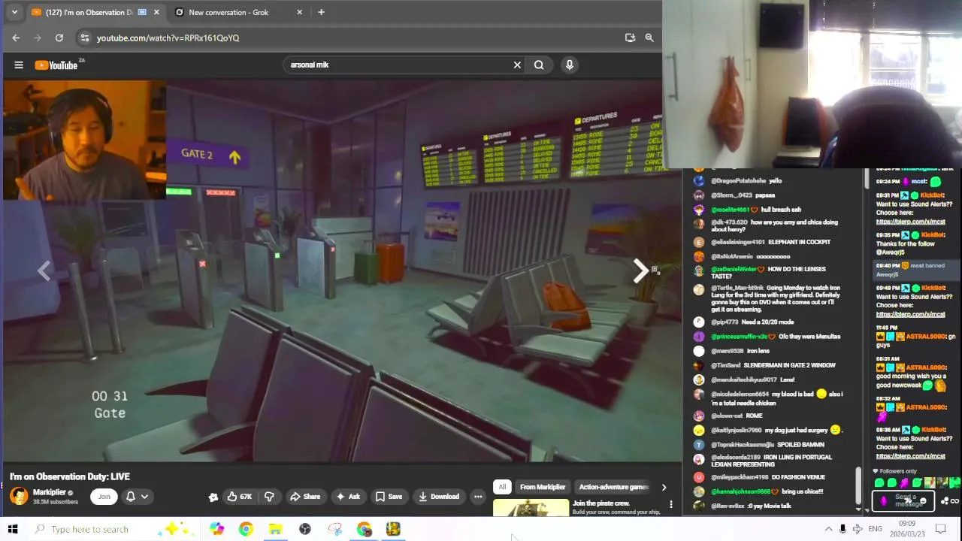Click the YouTube live chat scrollbar
This screenshot has height=541, width=962.
tap(859, 485)
